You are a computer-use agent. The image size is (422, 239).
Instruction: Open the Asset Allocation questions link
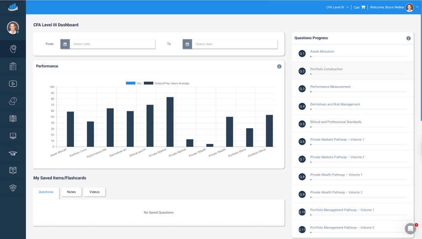[322, 52]
